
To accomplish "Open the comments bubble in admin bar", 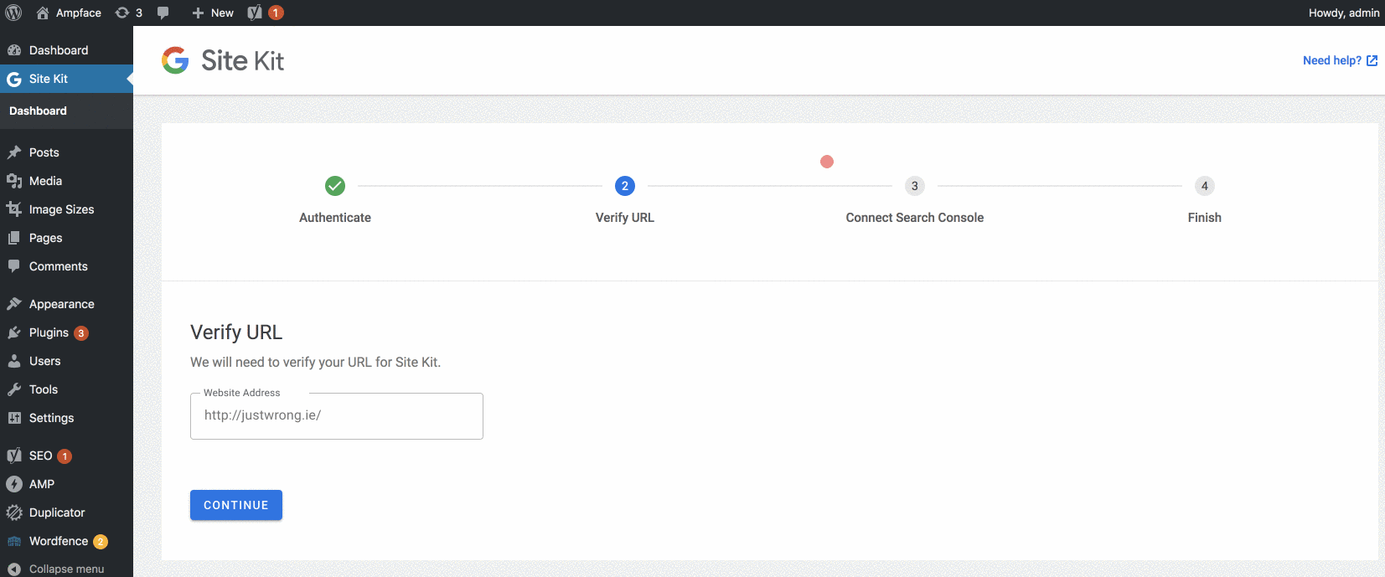I will pos(163,13).
